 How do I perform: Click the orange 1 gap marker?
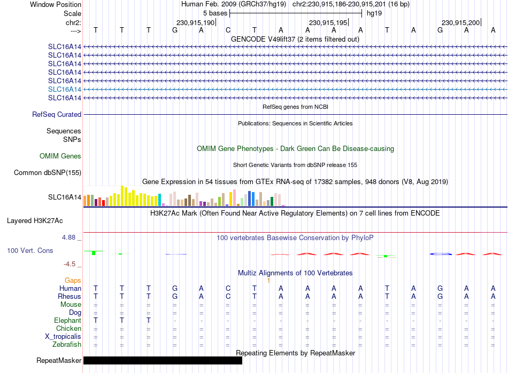point(268,281)
